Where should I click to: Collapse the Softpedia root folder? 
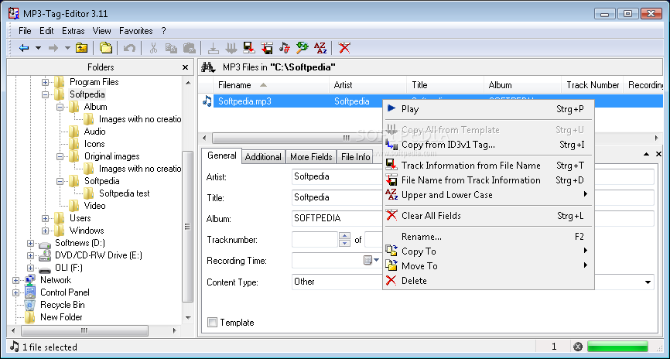pyautogui.click(x=45, y=94)
